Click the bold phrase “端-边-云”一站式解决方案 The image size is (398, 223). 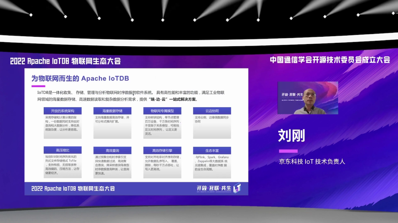[x=173, y=99]
